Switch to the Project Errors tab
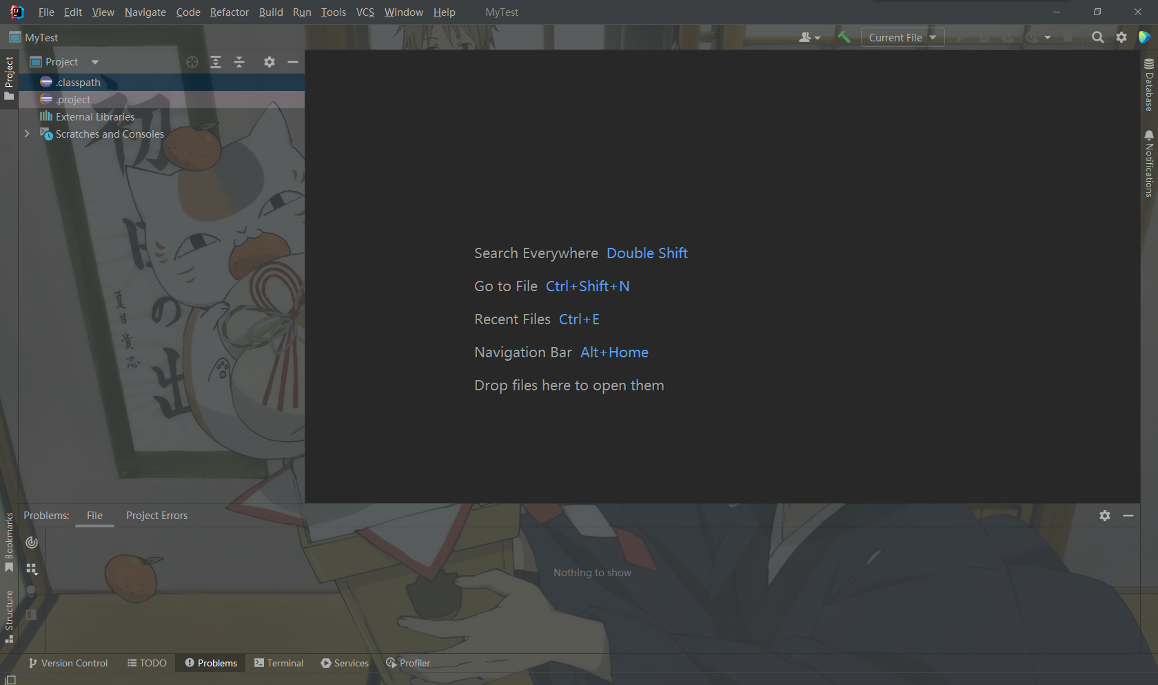 156,516
